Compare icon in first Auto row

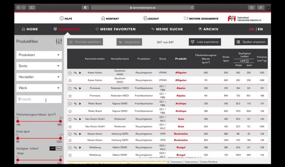pos(75,119)
